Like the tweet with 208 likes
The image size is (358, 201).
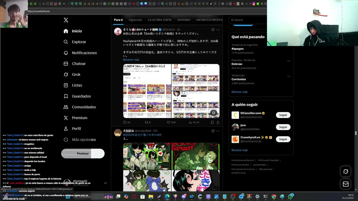click(x=171, y=122)
